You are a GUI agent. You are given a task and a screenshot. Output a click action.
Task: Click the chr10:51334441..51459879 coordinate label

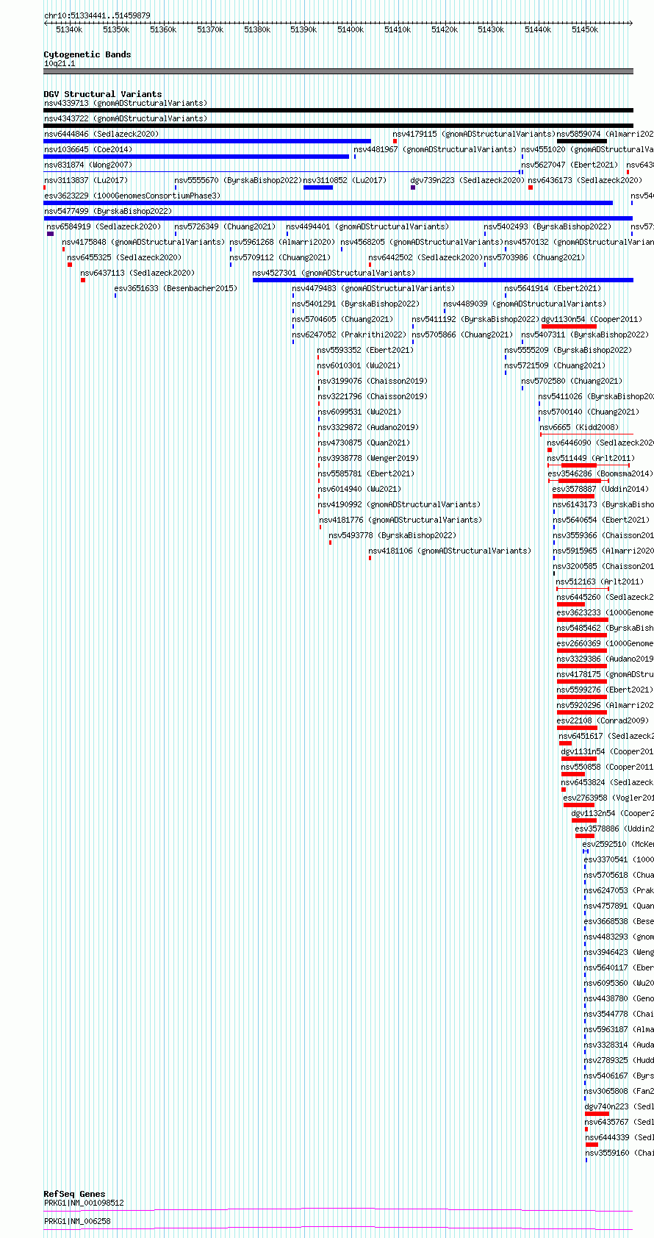coord(97,15)
